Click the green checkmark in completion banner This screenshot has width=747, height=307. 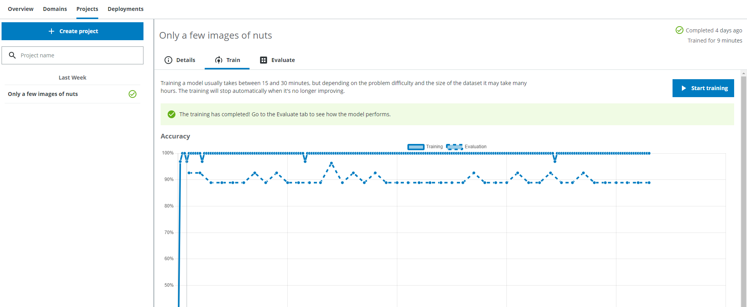[x=172, y=114]
